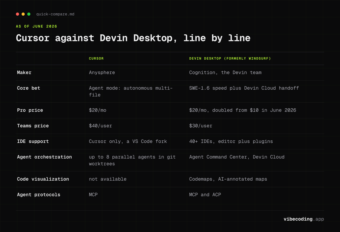Click the IDE support row label
This screenshot has height=232, width=340.
click(x=33, y=142)
